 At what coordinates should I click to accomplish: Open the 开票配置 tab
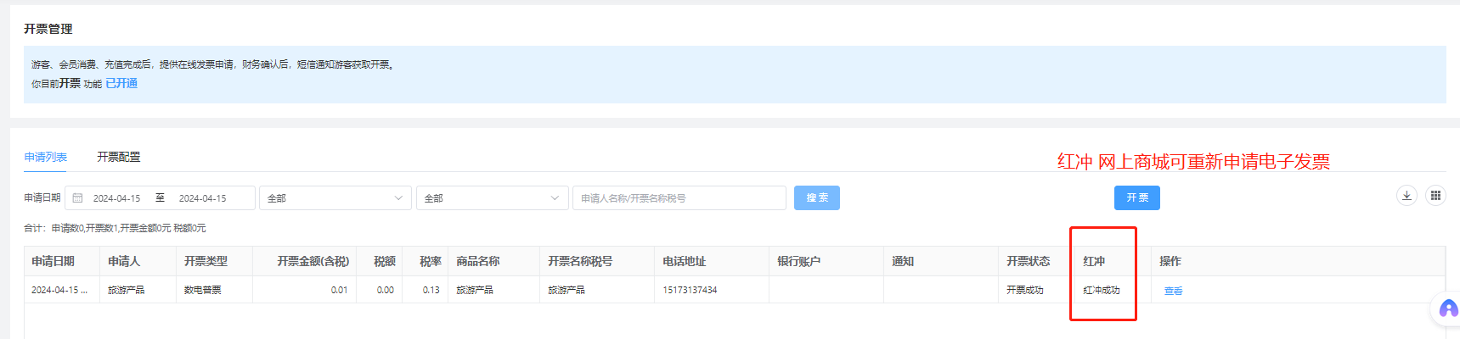click(x=119, y=158)
